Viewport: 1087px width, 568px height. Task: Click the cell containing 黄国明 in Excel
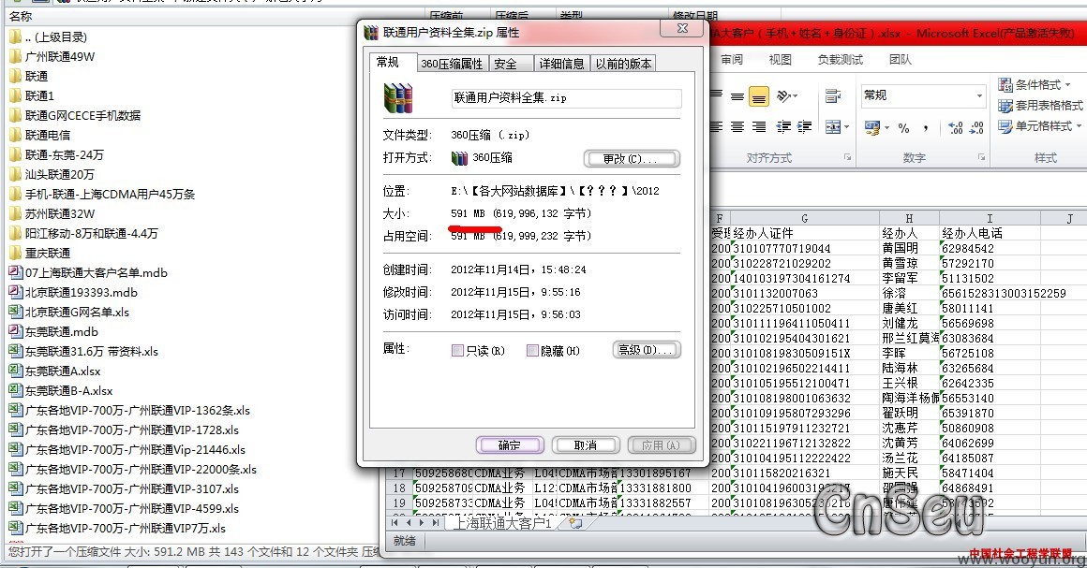909,248
